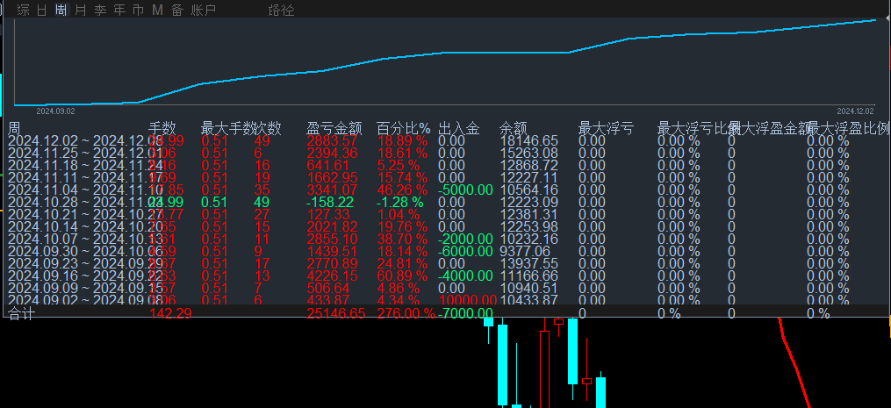This screenshot has height=408, width=891.
Task: Sort by the 最大浮亏 column header
Action: tap(606, 128)
